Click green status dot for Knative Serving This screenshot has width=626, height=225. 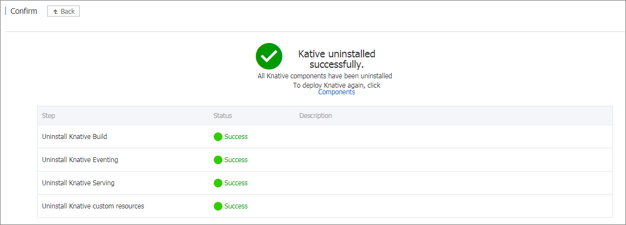point(218,183)
